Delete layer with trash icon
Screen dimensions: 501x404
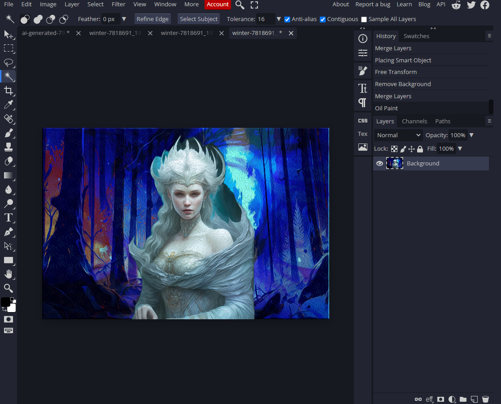coord(485,399)
